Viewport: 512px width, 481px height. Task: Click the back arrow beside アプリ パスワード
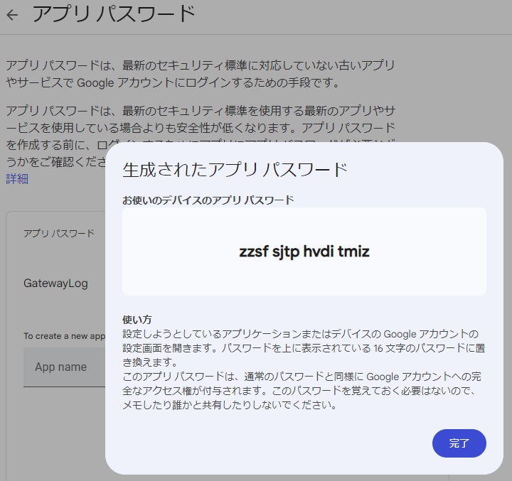pyautogui.click(x=13, y=14)
